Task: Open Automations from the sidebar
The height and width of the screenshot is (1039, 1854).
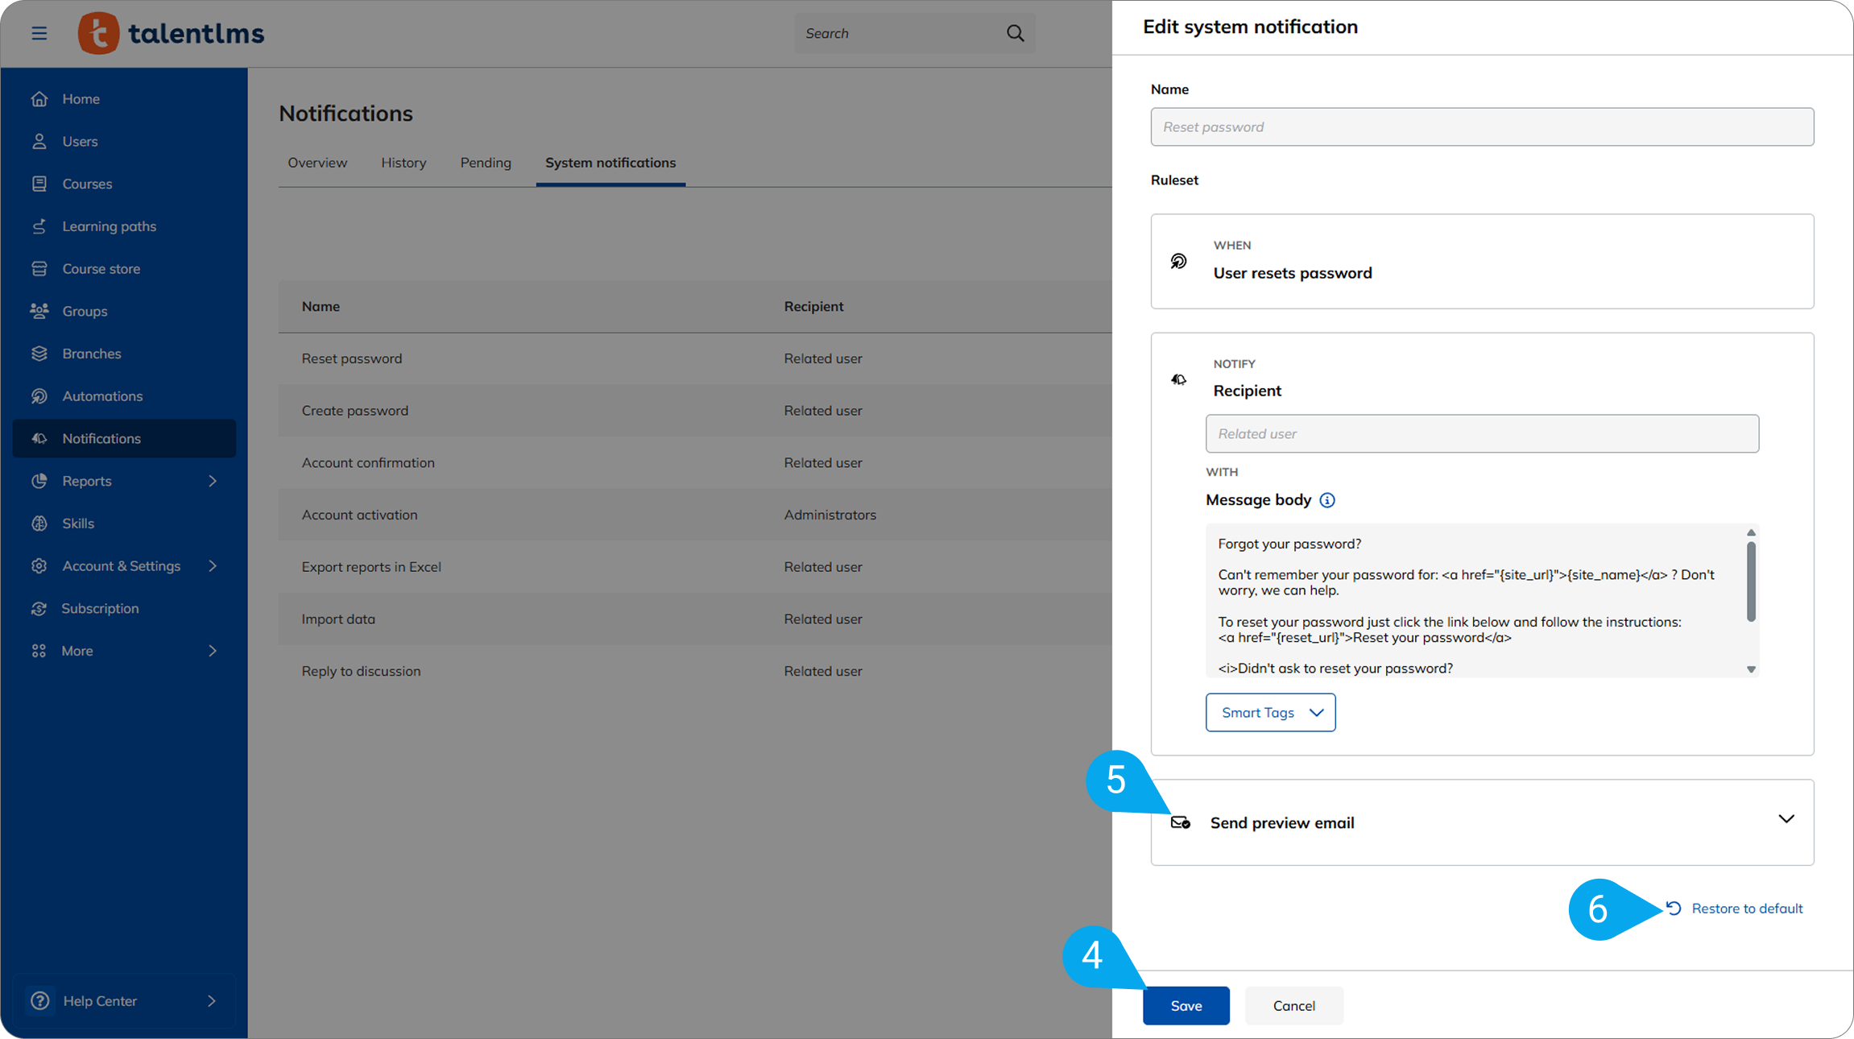Action: tap(102, 396)
